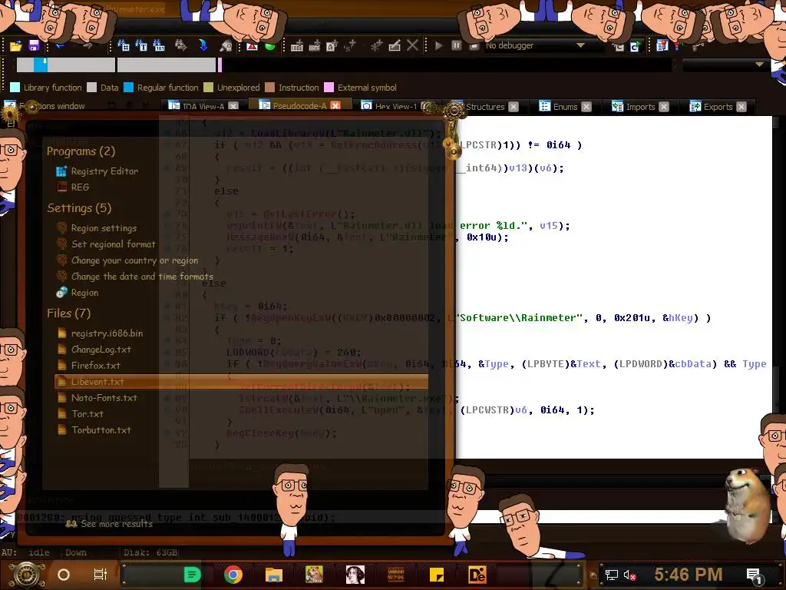Click the red warning triangle toolbar icon

[252, 46]
